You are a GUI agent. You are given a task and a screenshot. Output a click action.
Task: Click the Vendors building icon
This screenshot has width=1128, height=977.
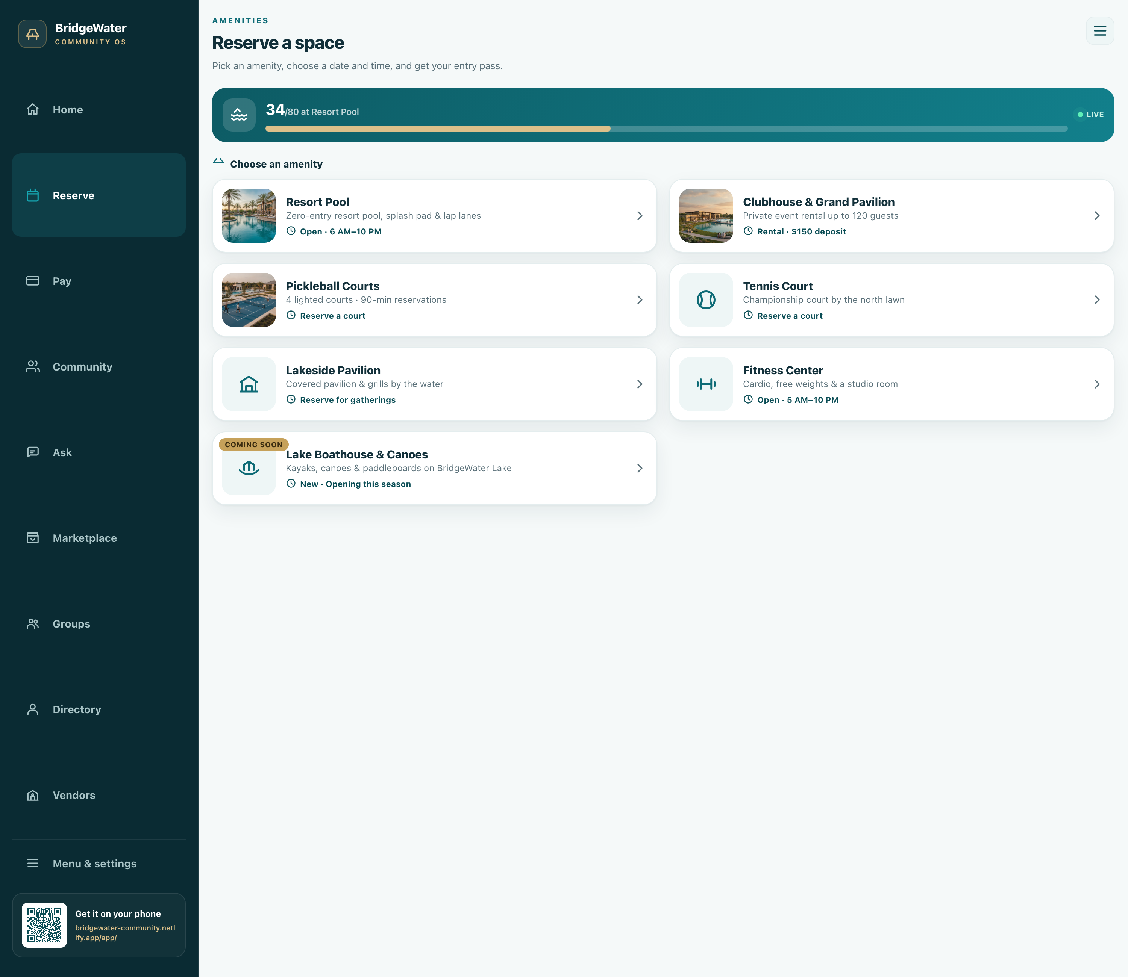tap(33, 794)
